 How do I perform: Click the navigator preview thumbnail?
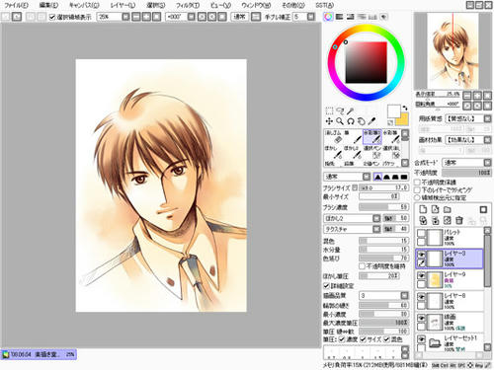(453, 51)
